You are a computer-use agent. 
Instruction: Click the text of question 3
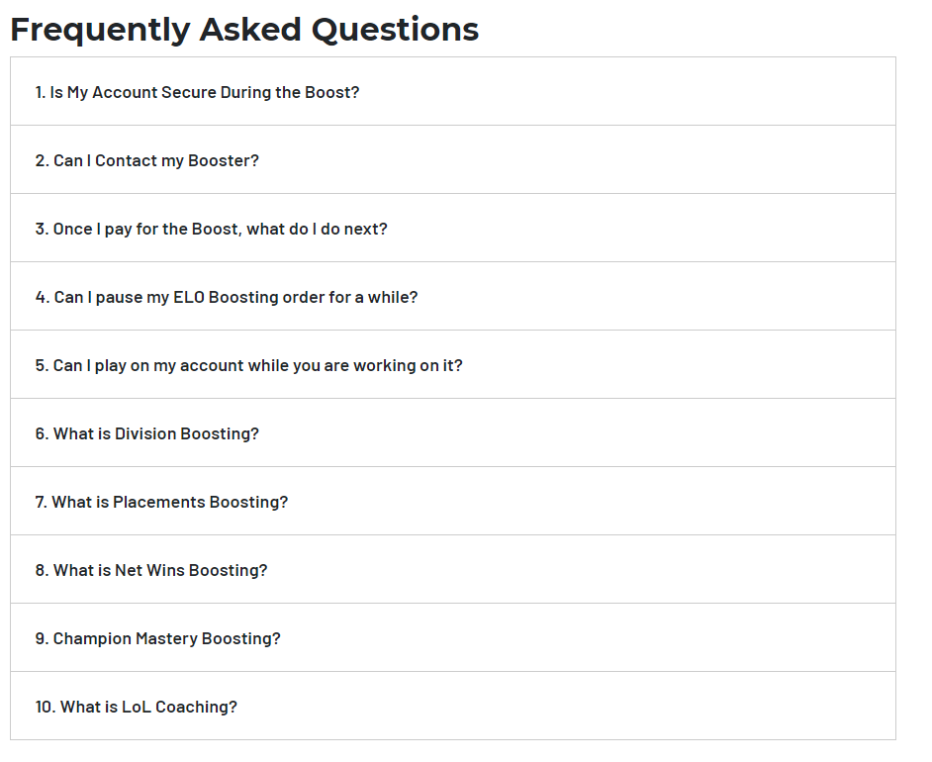[x=211, y=230]
